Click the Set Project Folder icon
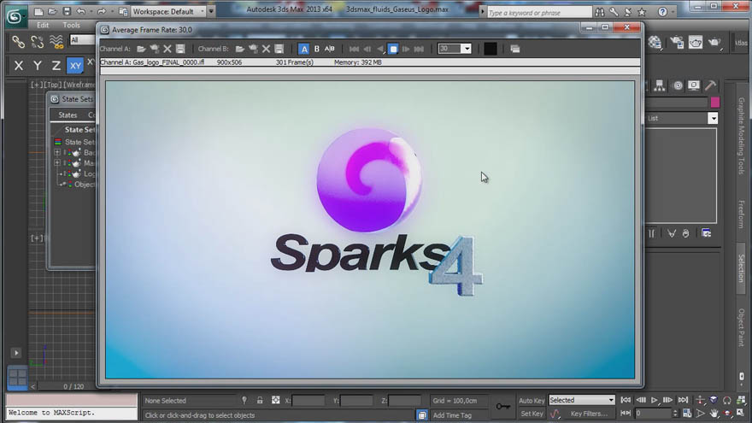This screenshot has width=752, height=423. tap(123, 11)
